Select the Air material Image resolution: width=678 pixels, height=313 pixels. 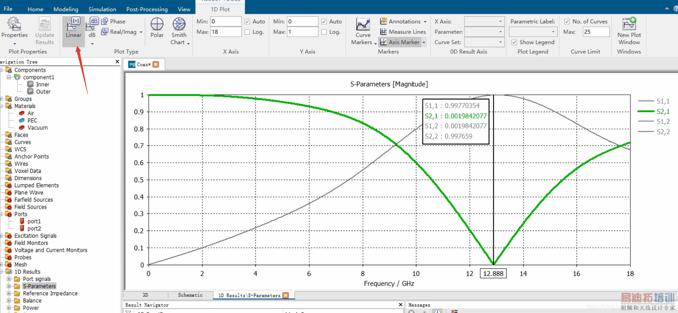point(26,113)
